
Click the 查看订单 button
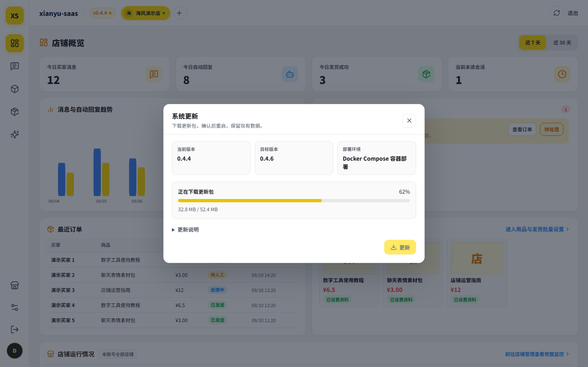[x=522, y=130]
